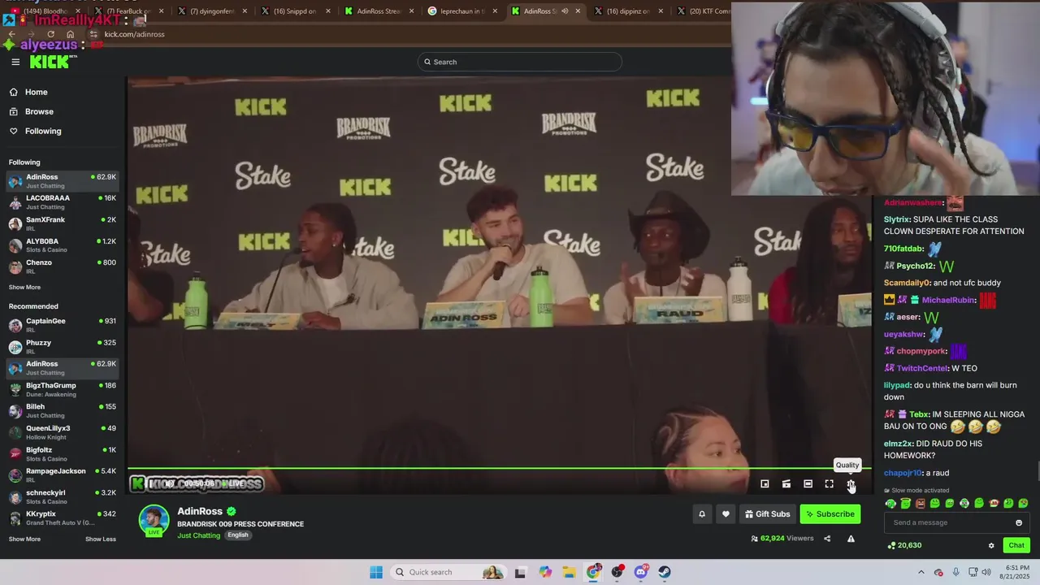Click the report warning triangle icon
This screenshot has width=1040, height=585.
pos(851,538)
